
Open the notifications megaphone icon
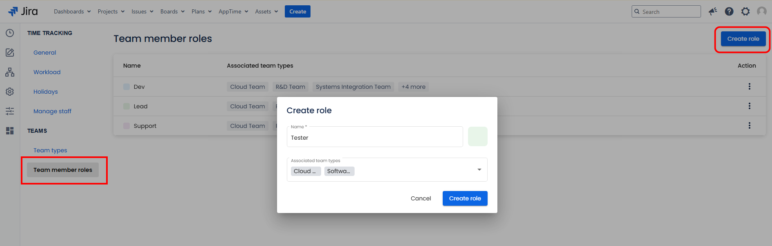coord(713,11)
